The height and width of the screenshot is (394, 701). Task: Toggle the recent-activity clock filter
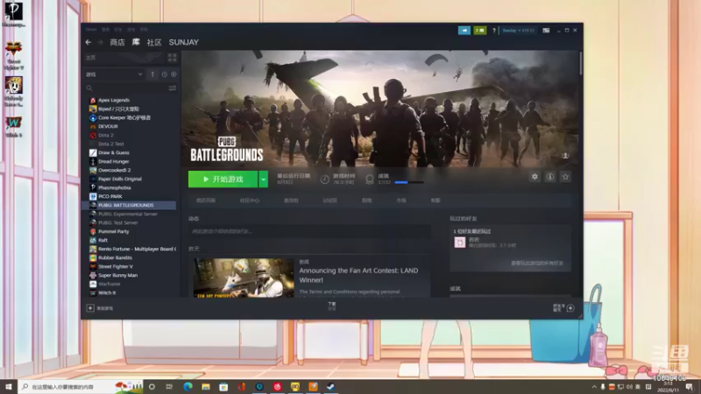164,74
